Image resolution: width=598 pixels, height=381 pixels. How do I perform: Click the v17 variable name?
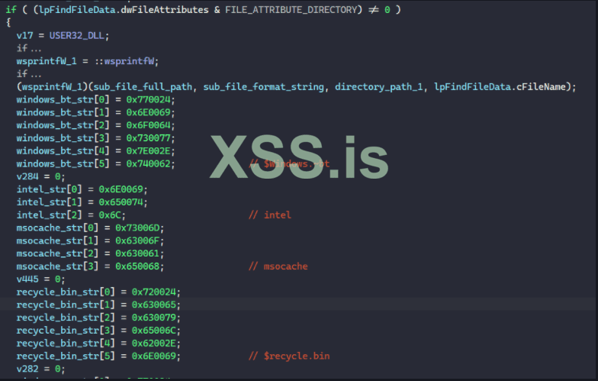24,35
